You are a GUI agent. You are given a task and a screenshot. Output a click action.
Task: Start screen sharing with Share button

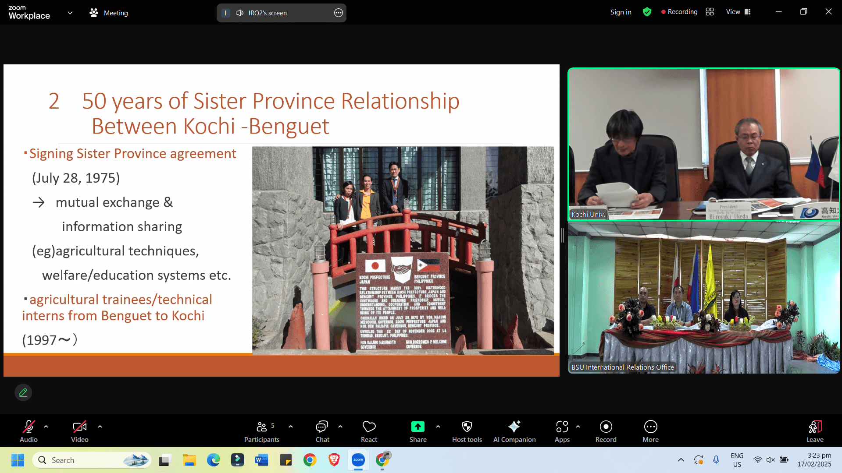(x=417, y=431)
